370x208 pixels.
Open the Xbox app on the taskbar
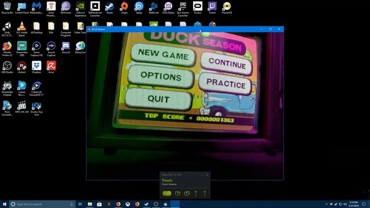(x=128, y=204)
